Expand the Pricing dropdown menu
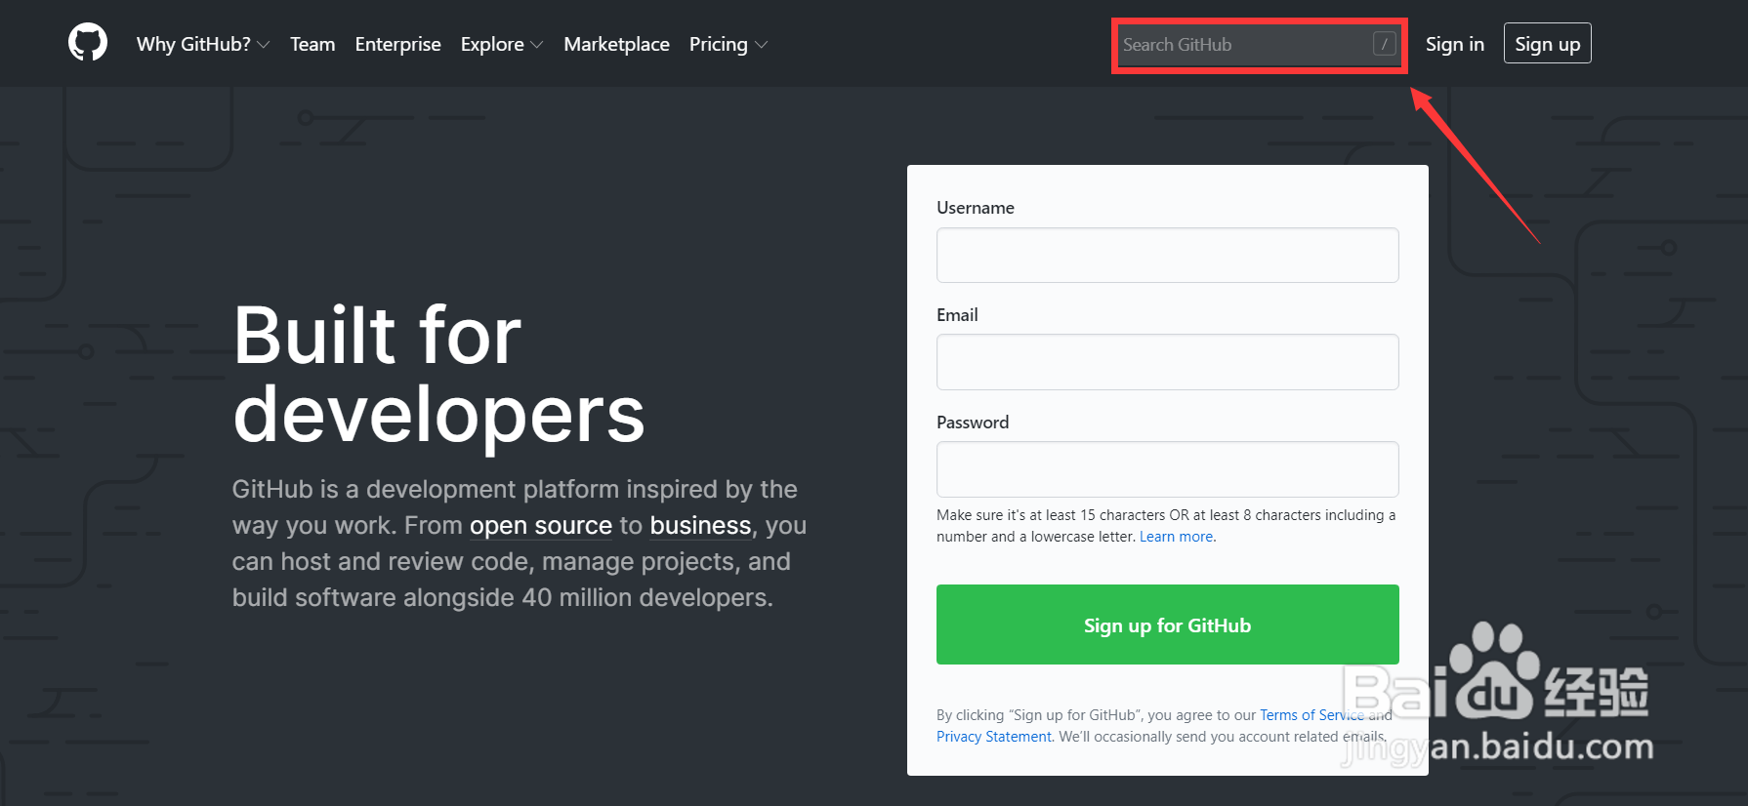This screenshot has height=806, width=1748. [x=728, y=44]
